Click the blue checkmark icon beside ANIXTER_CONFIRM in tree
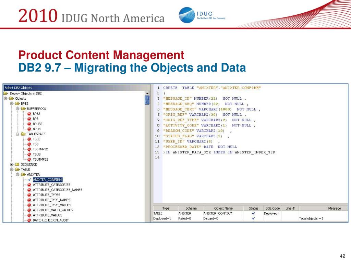This screenshot has width=351, height=263. pos(29,179)
